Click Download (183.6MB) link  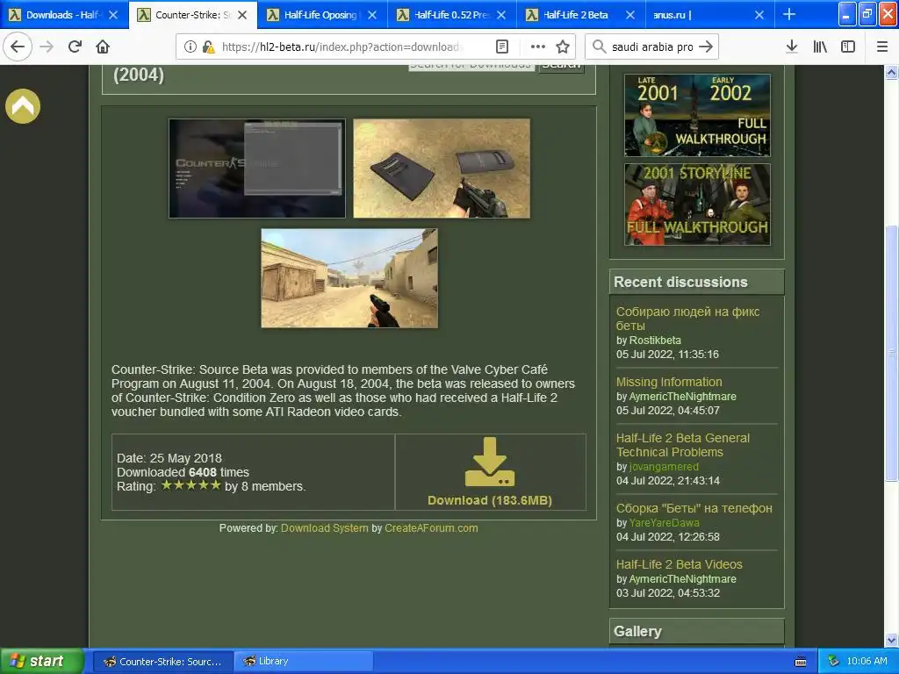[490, 500]
